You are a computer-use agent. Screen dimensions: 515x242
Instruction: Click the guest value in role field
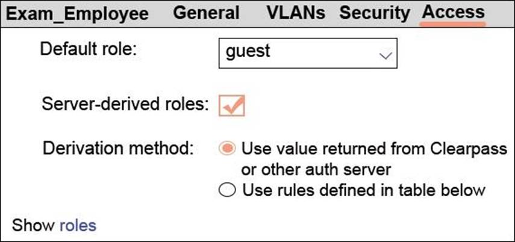pyautogui.click(x=248, y=52)
